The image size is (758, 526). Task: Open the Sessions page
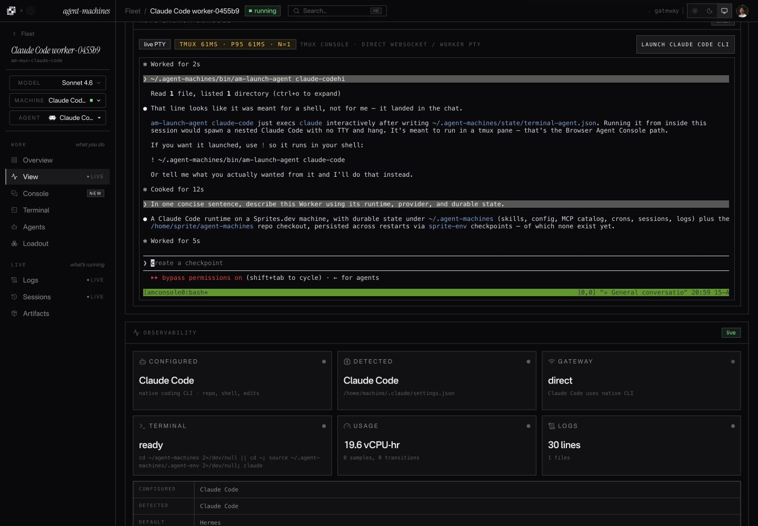[57, 297]
